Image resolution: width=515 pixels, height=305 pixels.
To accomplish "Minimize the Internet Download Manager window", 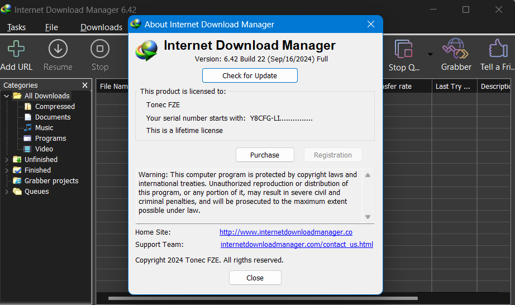I will pos(433,9).
